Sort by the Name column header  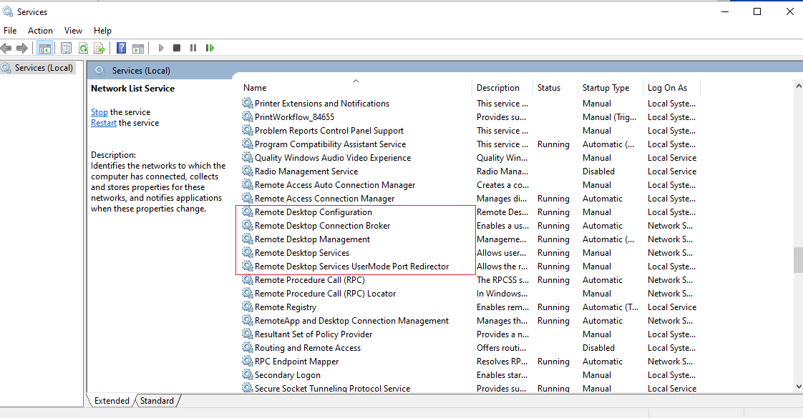pos(356,88)
